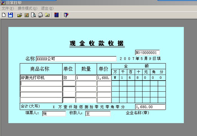The height and width of the screenshot is (136, 197).
Task: Open print preview with magnifier icon
Action: (x=33, y=15)
